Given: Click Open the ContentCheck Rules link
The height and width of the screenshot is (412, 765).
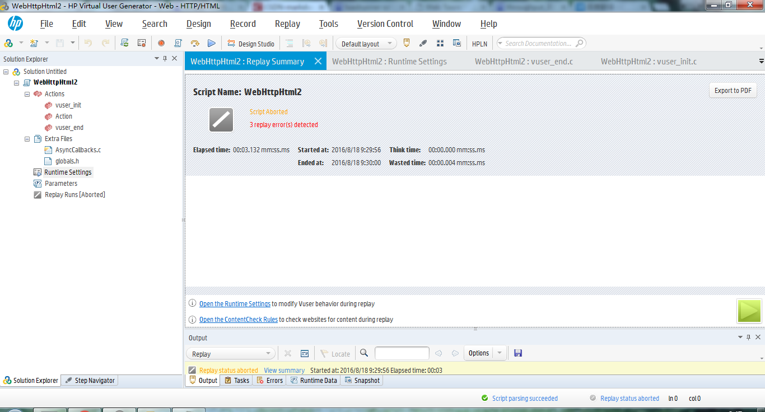Looking at the screenshot, I should point(239,320).
